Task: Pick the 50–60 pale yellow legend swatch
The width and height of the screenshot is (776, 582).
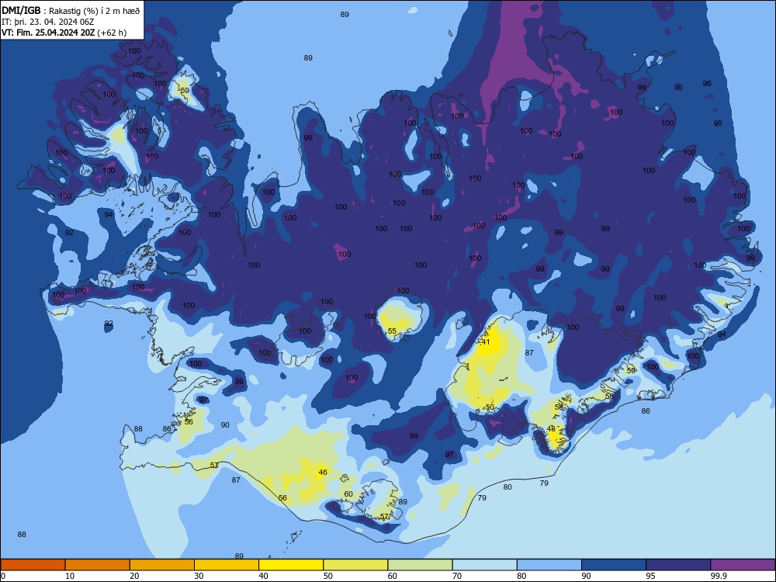Action: [x=355, y=565]
